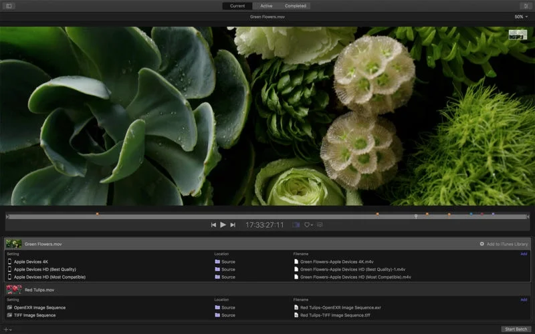Switch to the Active tab
535x334 pixels.
pyautogui.click(x=266, y=6)
